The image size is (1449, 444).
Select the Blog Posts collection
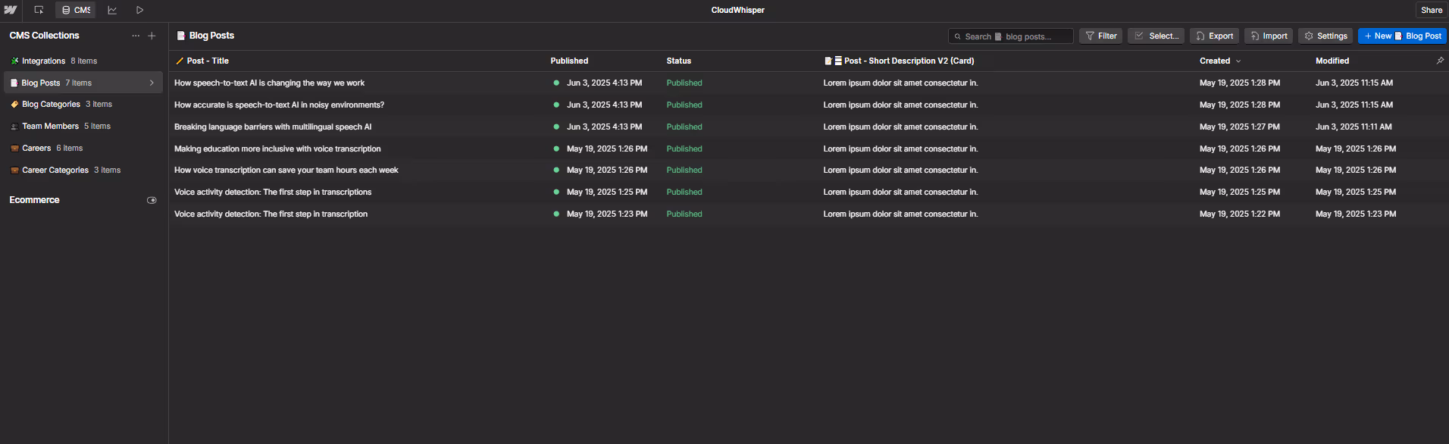pos(83,83)
